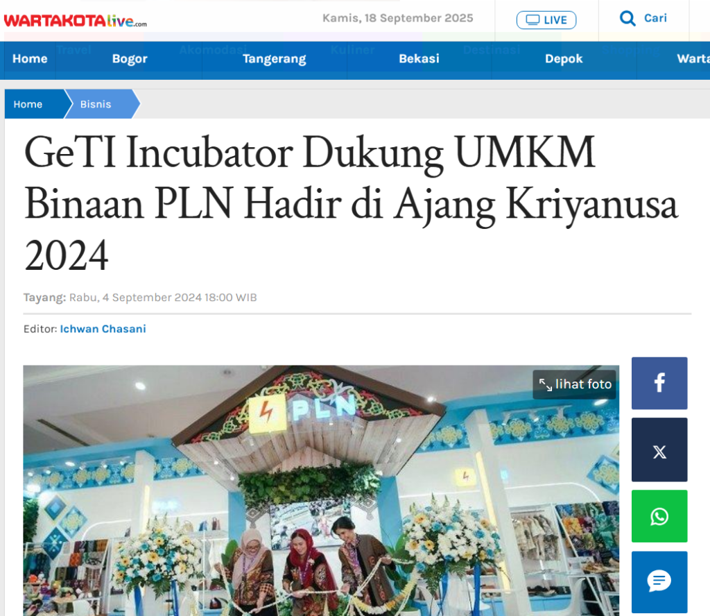Share the article on X
The image size is (710, 616).
[x=659, y=450]
